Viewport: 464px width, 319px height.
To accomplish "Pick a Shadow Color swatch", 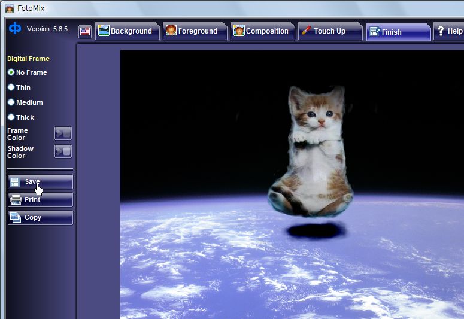I will (x=63, y=151).
